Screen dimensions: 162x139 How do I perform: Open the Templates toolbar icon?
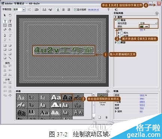36,9
